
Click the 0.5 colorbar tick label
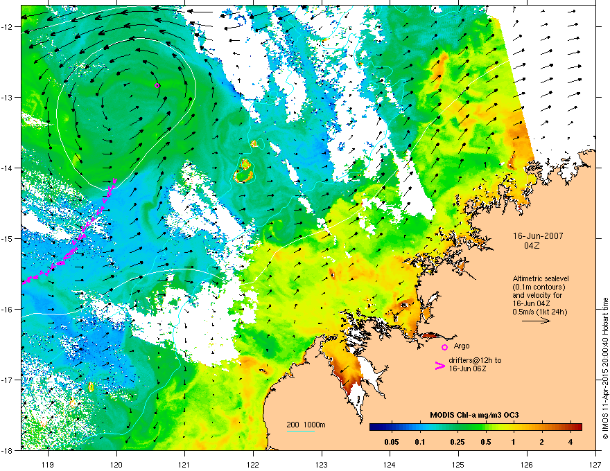click(486, 442)
